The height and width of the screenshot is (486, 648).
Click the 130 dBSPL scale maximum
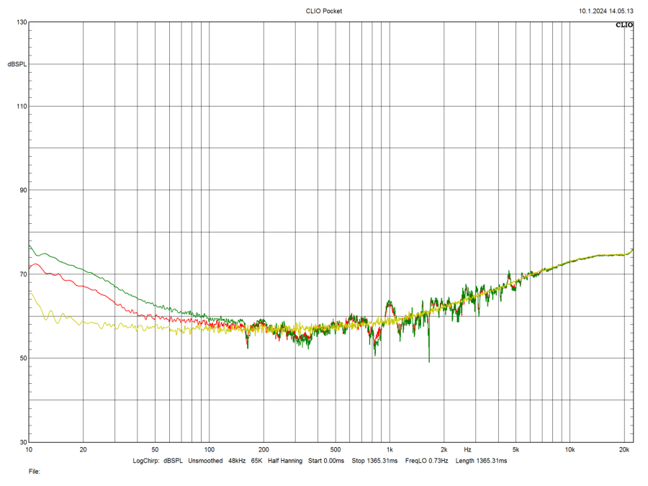pos(22,21)
